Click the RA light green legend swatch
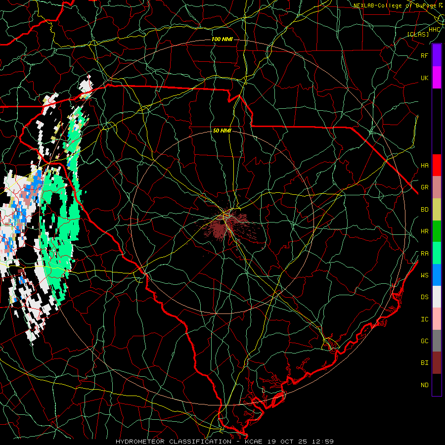Screen dimensions: 445x445 point(437,253)
